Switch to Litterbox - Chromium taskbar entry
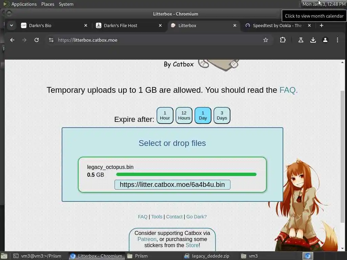This screenshot has height=260, width=347. click(96, 256)
